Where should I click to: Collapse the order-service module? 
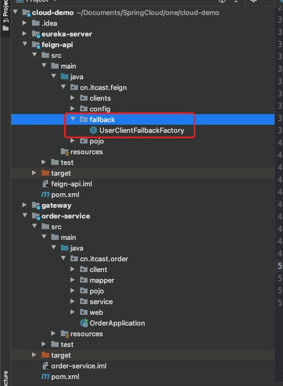point(25,215)
